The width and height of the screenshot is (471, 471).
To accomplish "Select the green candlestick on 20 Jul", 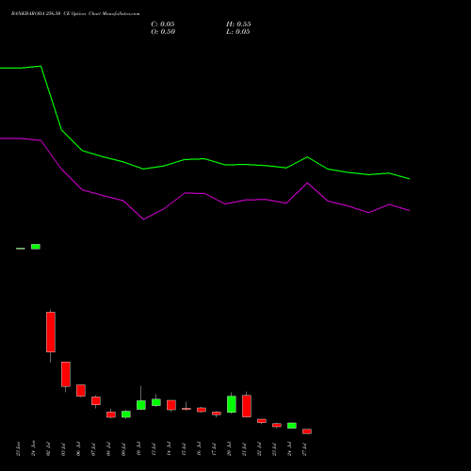I will pyautogui.click(x=232, y=404).
